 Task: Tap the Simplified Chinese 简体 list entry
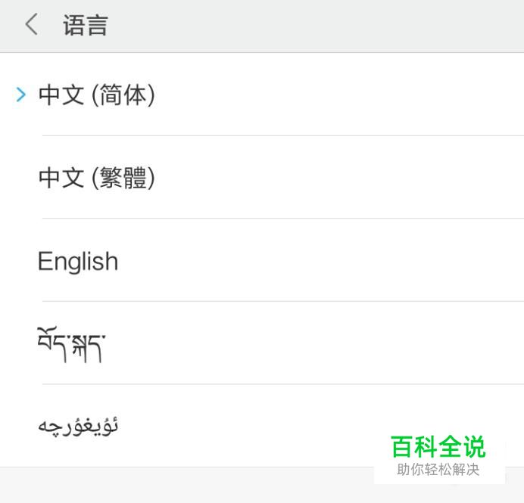[262, 95]
